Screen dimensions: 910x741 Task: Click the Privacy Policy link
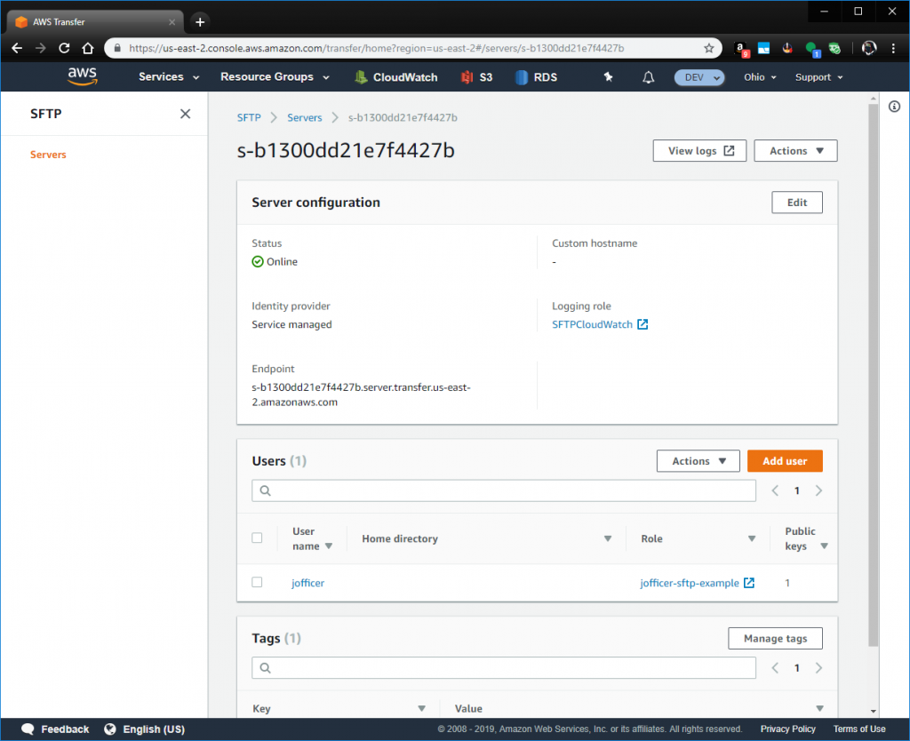pyautogui.click(x=787, y=729)
